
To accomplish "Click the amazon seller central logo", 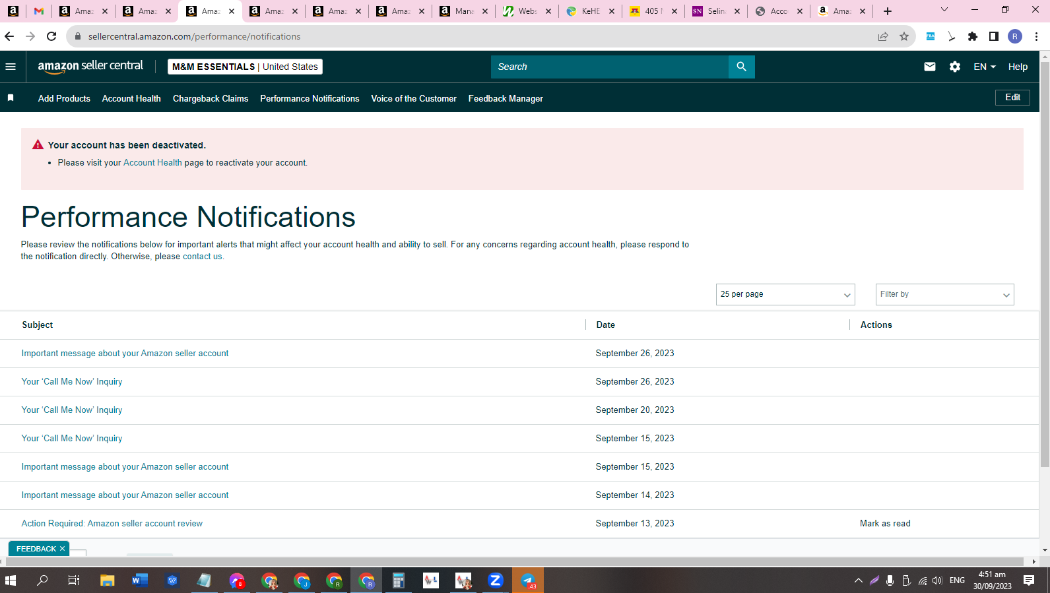I will (90, 67).
